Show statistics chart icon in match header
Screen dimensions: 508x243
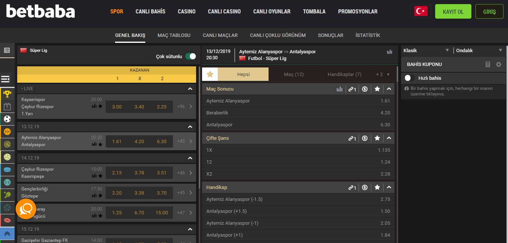pos(390,52)
